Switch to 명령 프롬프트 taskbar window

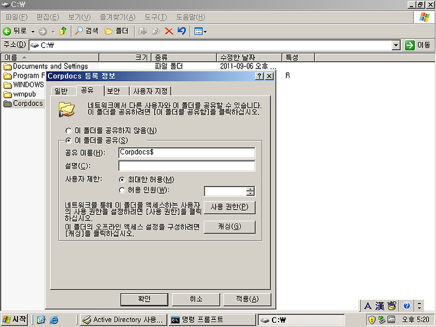pos(212,320)
